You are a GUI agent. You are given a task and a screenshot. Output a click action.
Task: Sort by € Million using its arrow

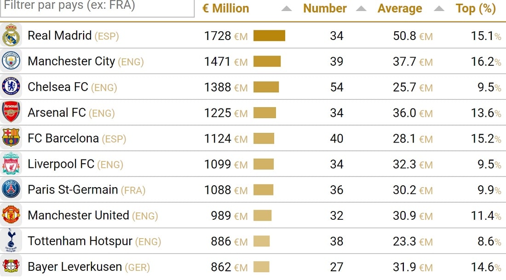click(286, 9)
